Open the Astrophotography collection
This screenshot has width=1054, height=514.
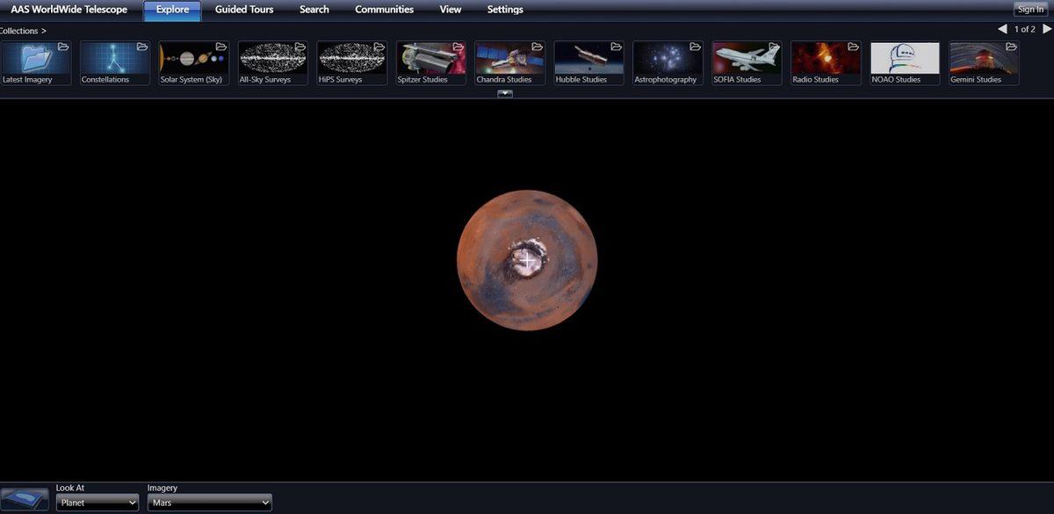668,62
